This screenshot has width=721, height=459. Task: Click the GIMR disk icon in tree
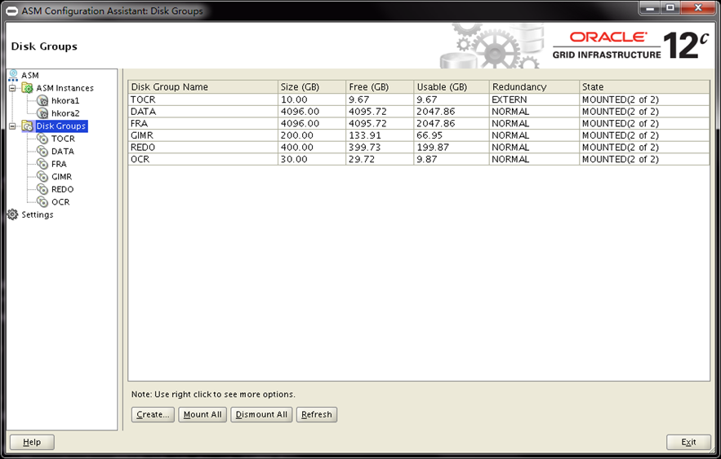(43, 177)
